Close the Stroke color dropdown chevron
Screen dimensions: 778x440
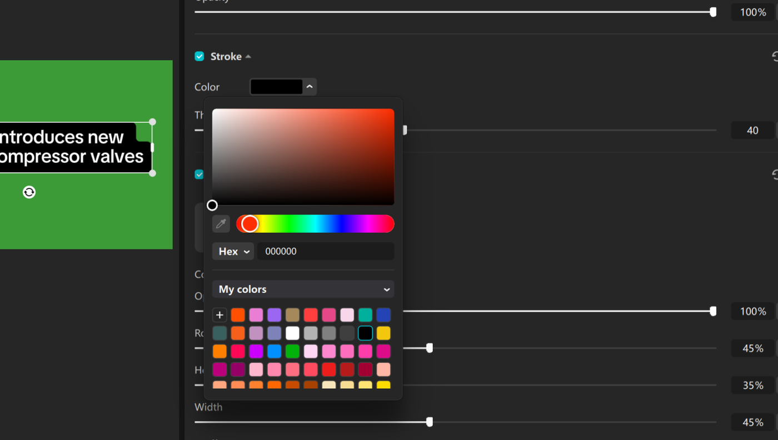coord(310,87)
